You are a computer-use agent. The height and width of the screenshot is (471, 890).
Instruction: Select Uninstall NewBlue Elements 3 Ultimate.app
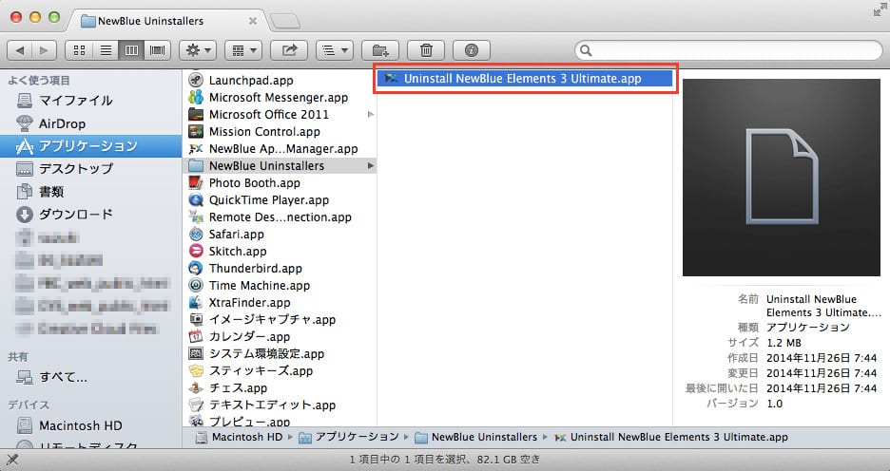coord(525,79)
